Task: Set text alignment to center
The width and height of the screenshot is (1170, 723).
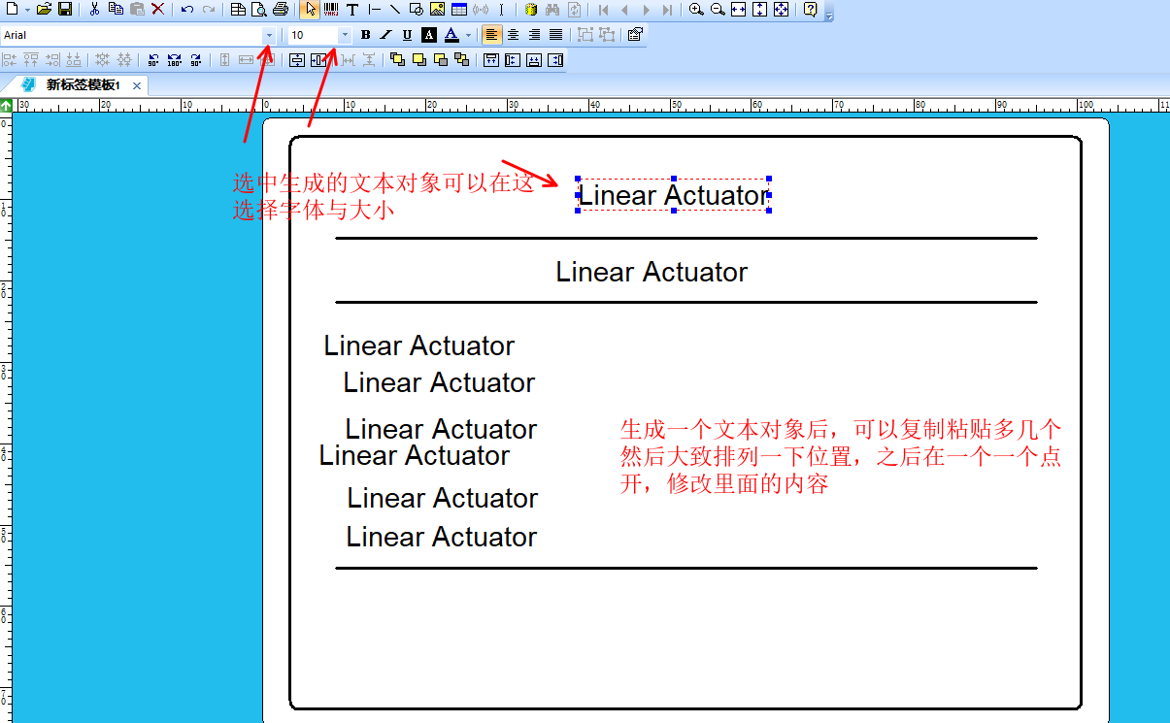Action: [x=514, y=35]
